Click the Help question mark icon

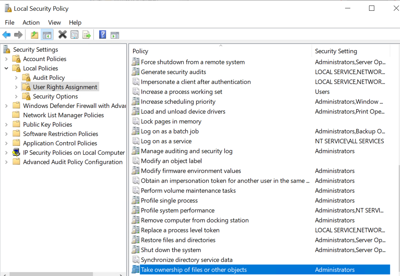point(103,34)
